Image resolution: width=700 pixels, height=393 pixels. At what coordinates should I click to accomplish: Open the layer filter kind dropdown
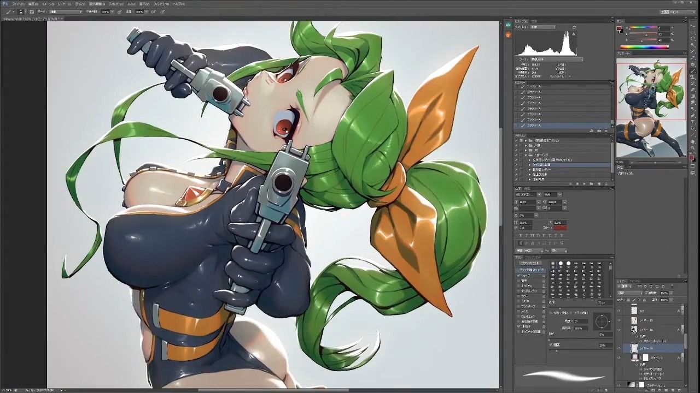click(624, 287)
